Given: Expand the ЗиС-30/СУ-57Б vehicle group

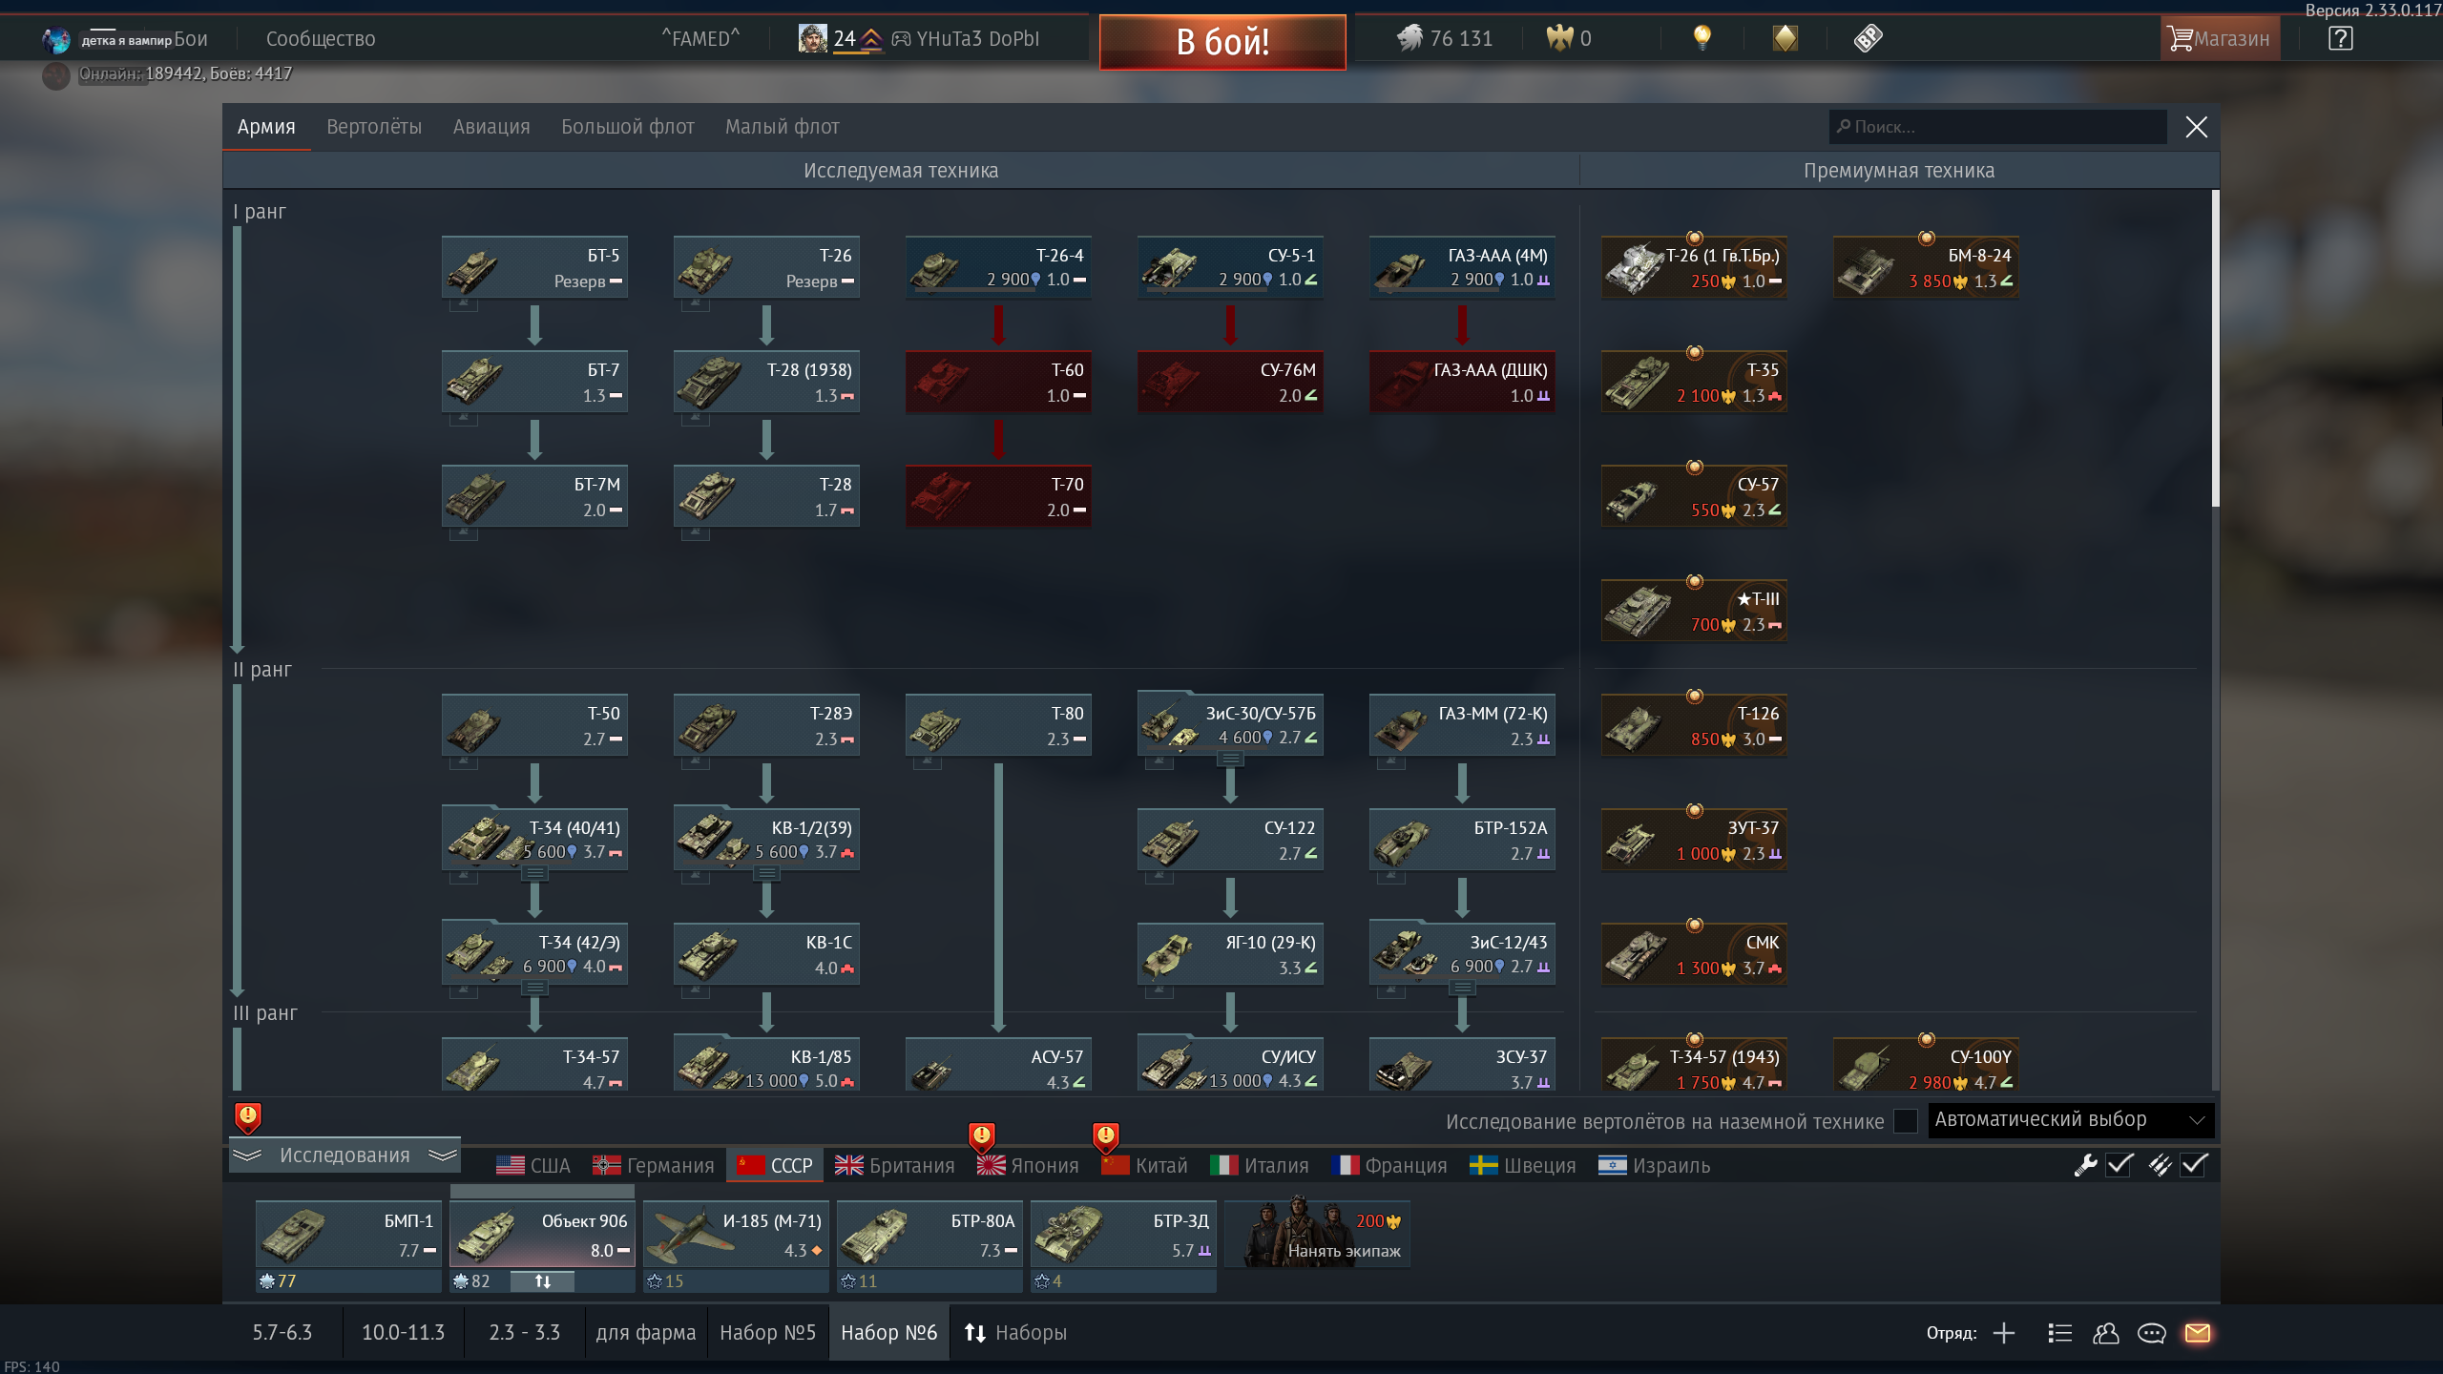Looking at the screenshot, I should [1230, 760].
